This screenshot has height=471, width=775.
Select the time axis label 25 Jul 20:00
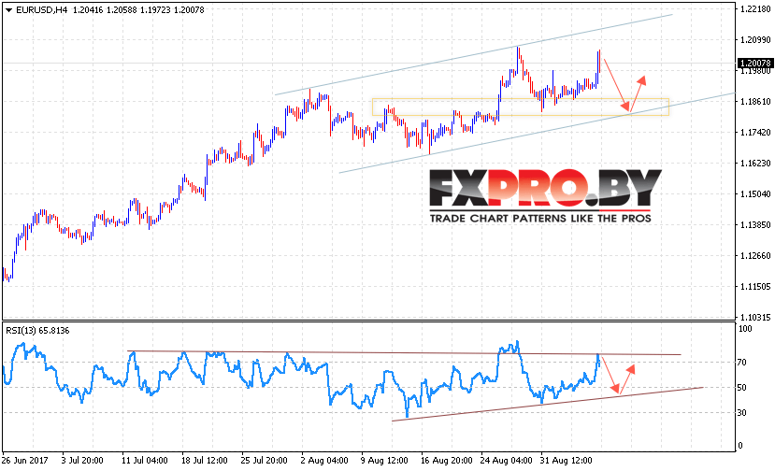point(264,461)
